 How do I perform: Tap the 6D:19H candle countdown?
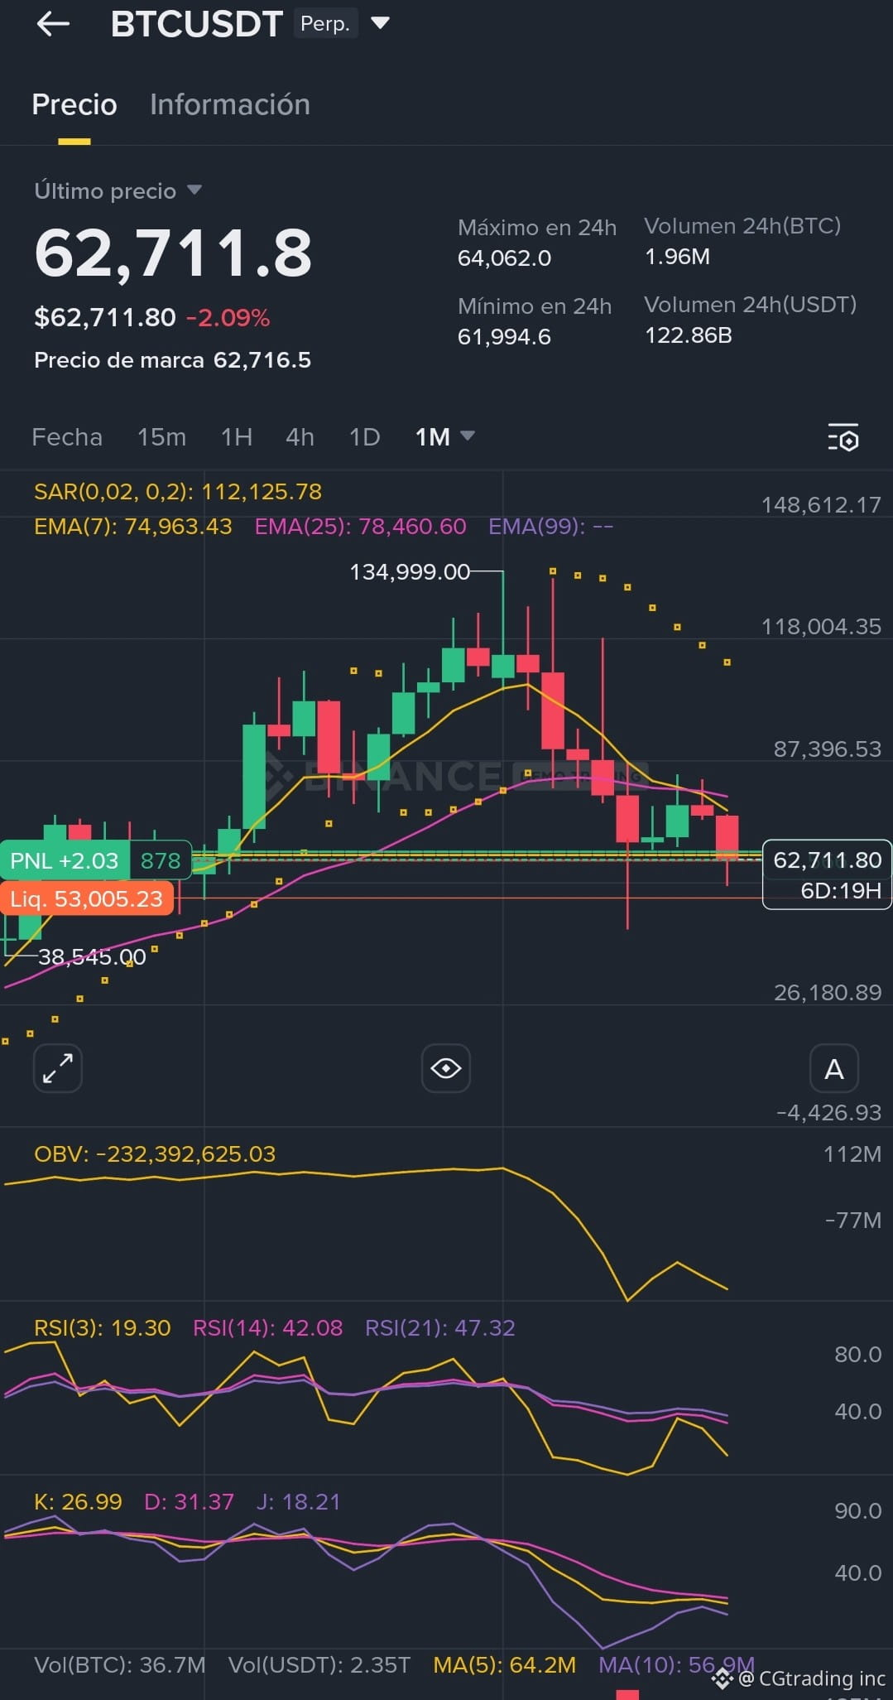841,891
